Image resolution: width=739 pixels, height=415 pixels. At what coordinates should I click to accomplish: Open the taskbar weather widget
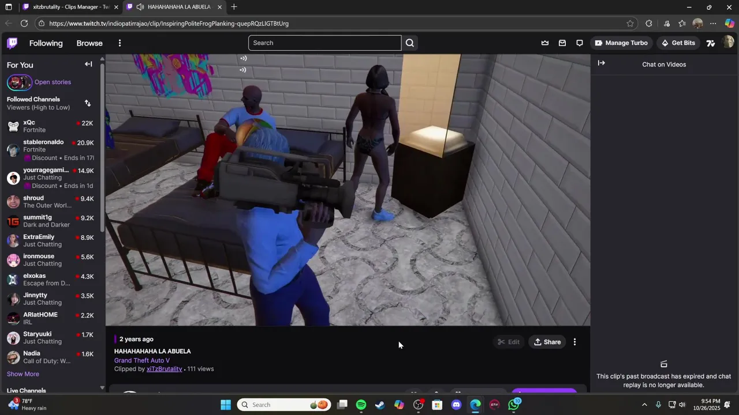pos(27,405)
